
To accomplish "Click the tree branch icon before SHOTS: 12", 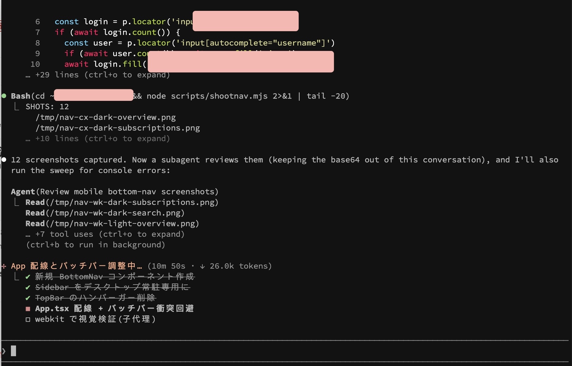I will [x=16, y=106].
